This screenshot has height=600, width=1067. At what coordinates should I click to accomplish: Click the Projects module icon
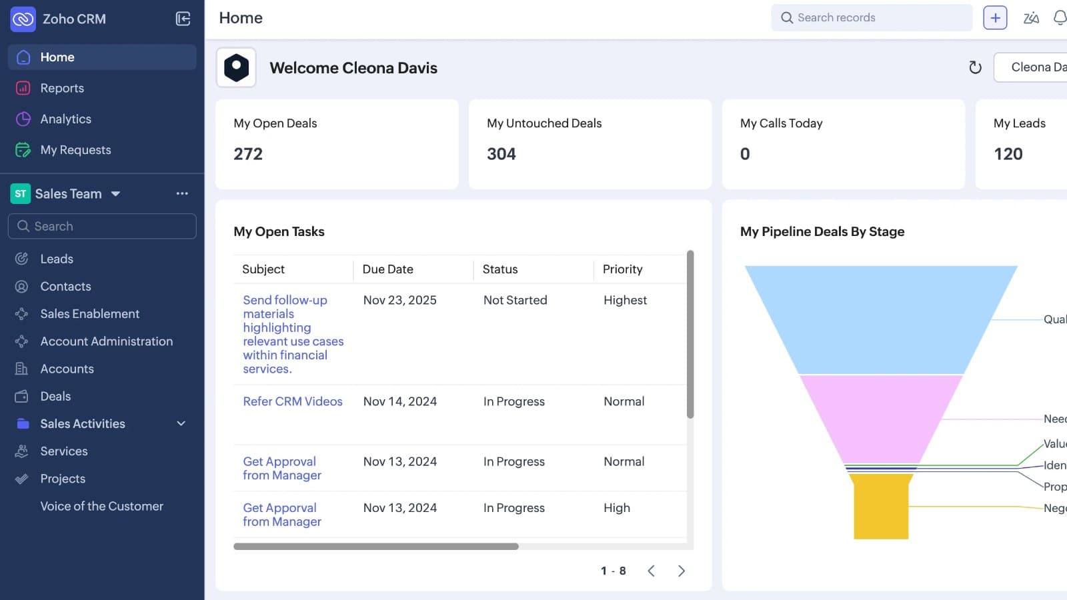(x=22, y=479)
